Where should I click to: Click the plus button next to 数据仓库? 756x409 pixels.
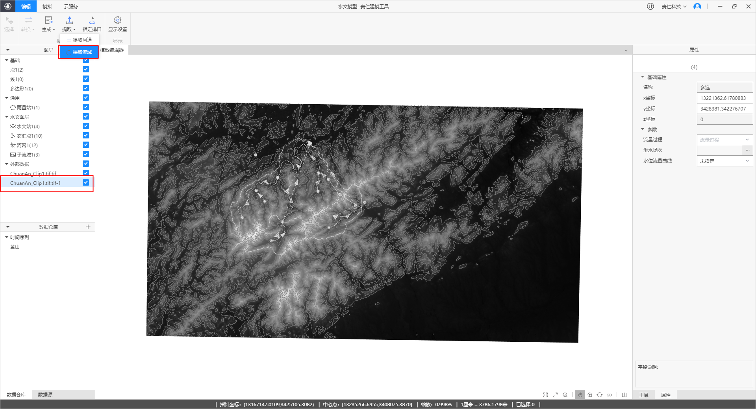88,227
